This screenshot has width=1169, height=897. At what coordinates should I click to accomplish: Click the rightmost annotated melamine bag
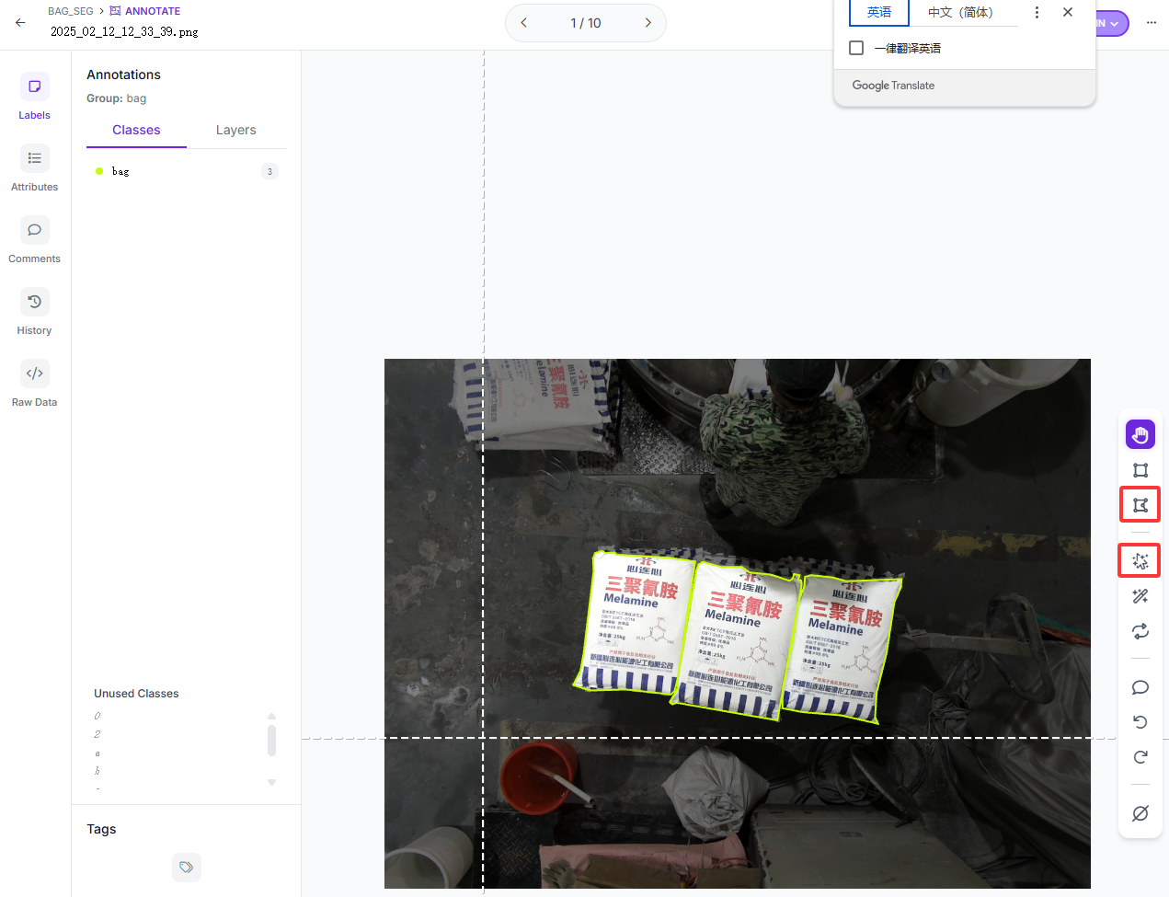pos(842,649)
